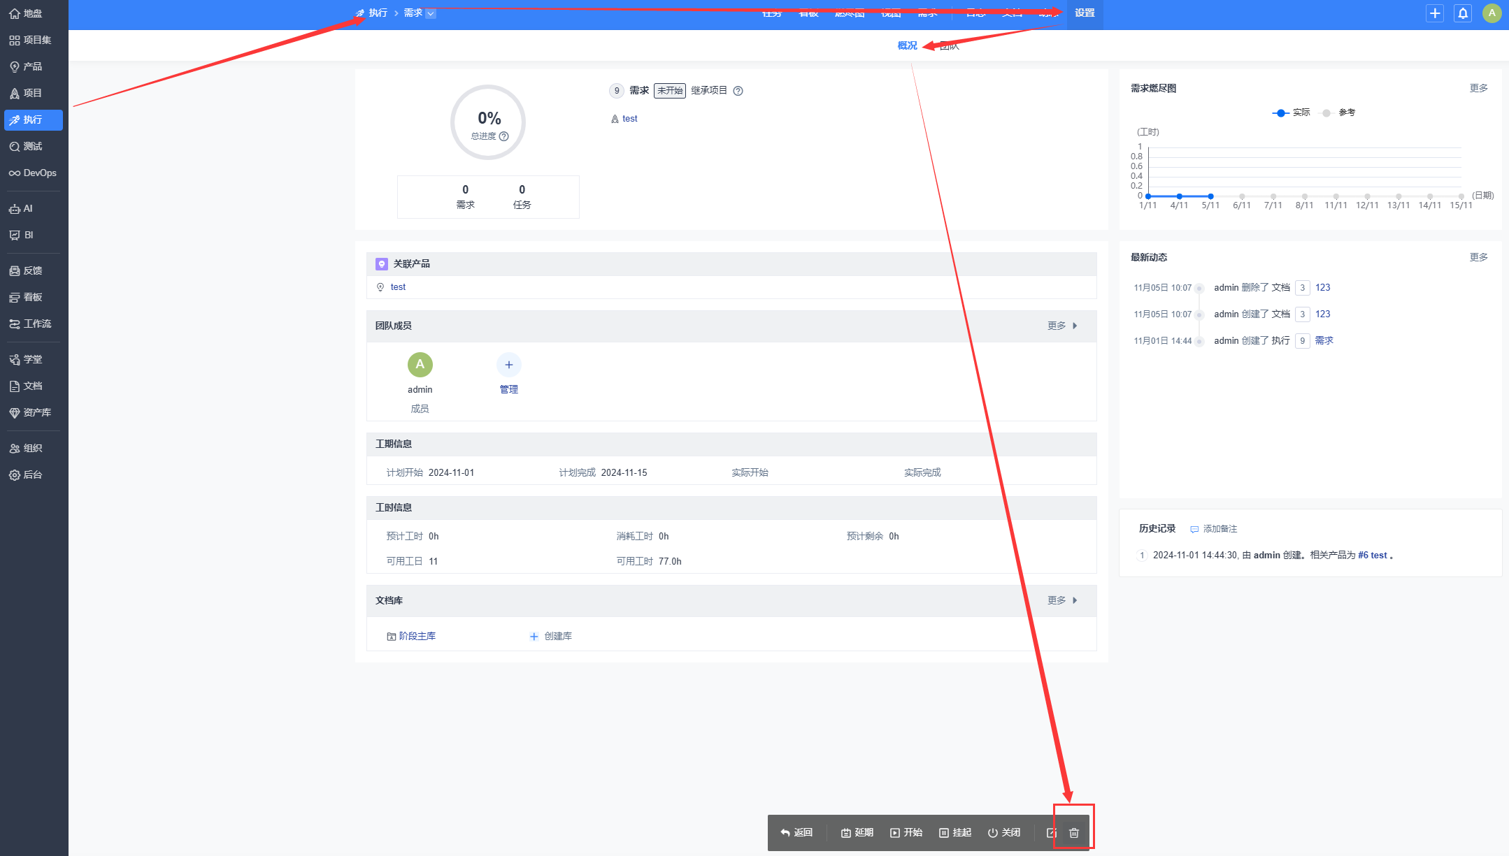Viewport: 1509px width, 856px height.
Task: Open 123 link in admin 创建了 文档 row
Action: (1322, 314)
